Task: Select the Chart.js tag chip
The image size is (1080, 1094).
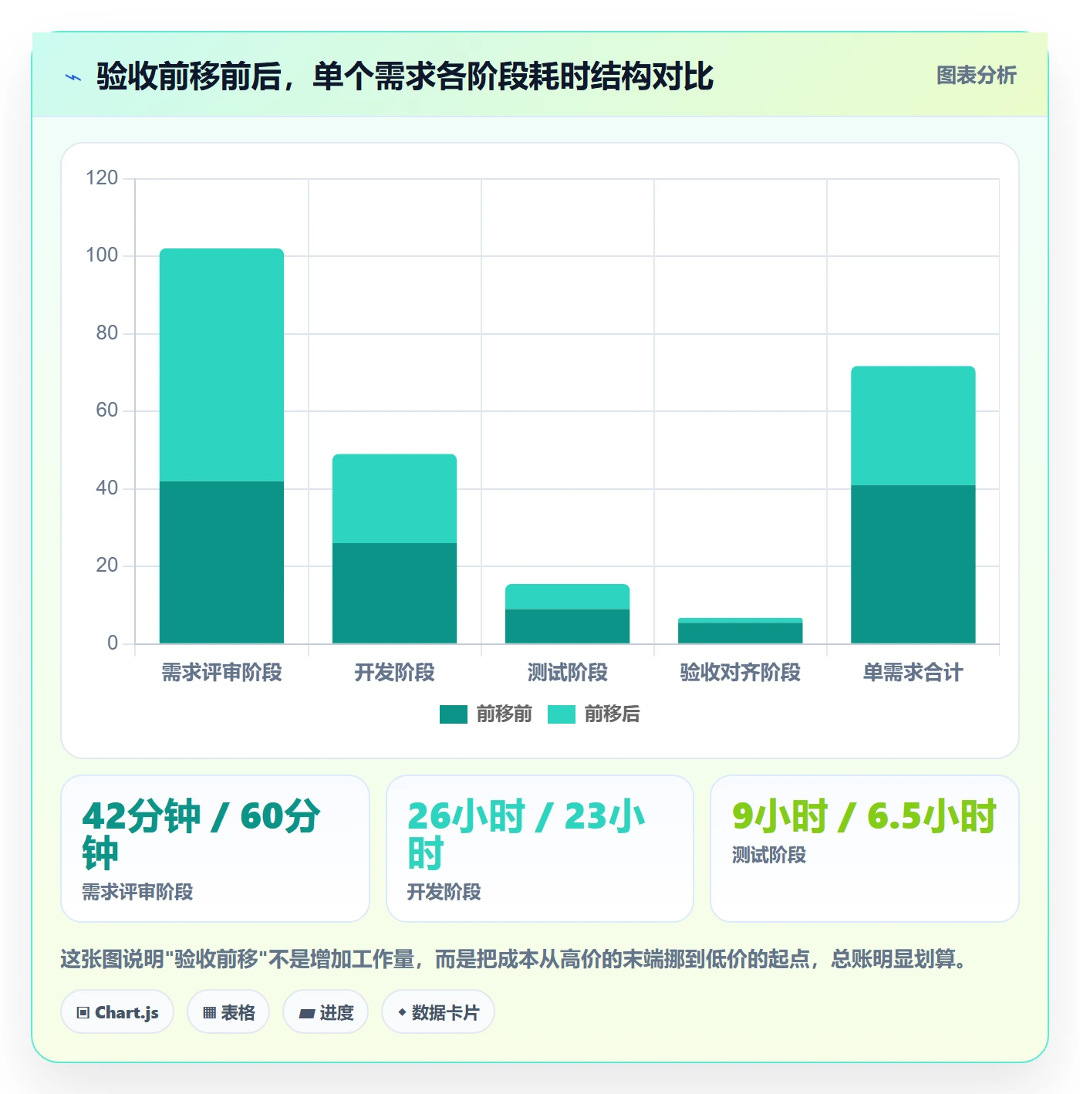Action: [117, 1012]
